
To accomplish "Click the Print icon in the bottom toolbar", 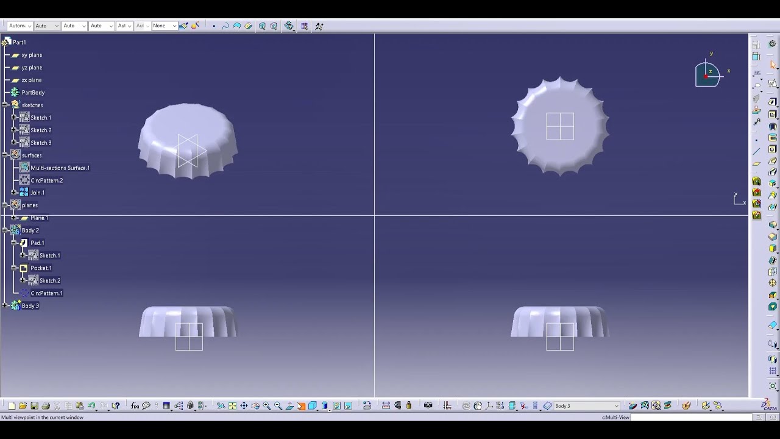I will [x=46, y=405].
